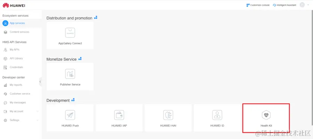
Task: Click the My APIs person icon
Action: (5, 50)
